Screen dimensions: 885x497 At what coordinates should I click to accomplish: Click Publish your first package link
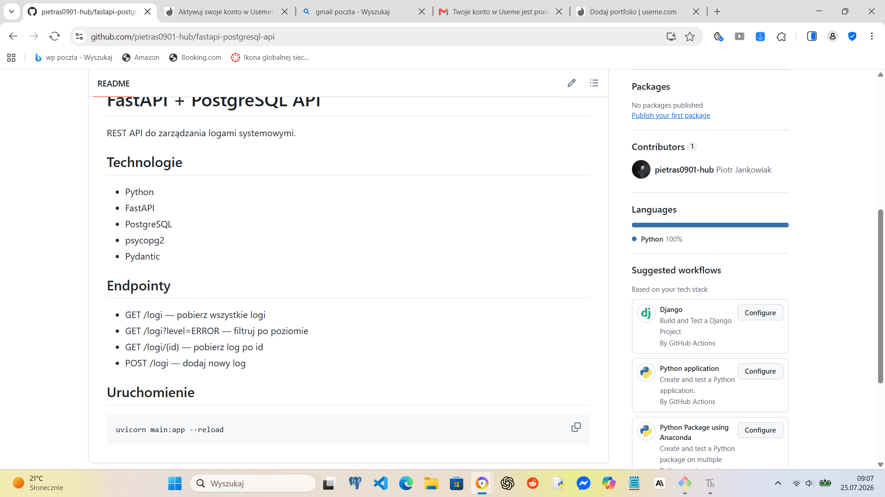tap(671, 116)
